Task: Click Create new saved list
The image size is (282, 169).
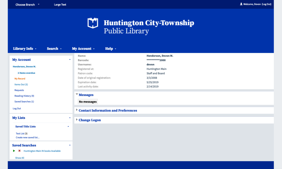Action: click(28, 138)
